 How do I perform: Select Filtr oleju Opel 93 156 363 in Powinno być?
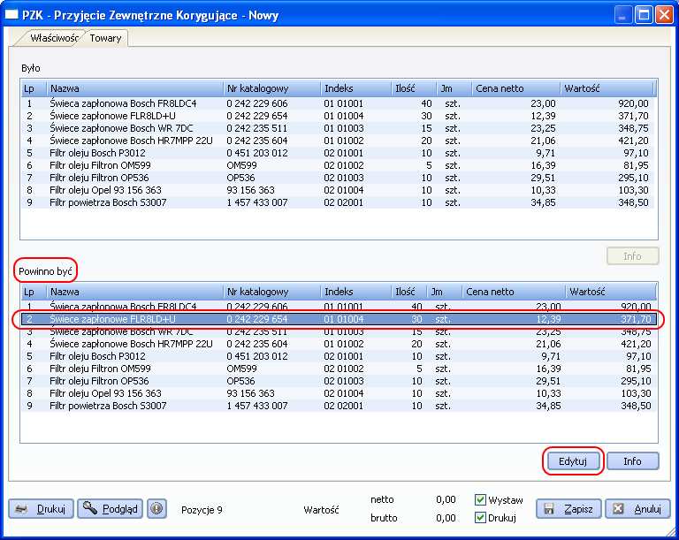point(339,393)
